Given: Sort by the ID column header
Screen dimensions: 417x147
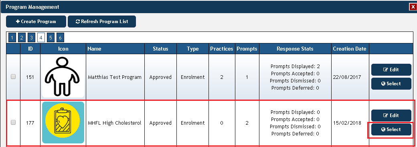Looking at the screenshot, I should click(30, 49).
